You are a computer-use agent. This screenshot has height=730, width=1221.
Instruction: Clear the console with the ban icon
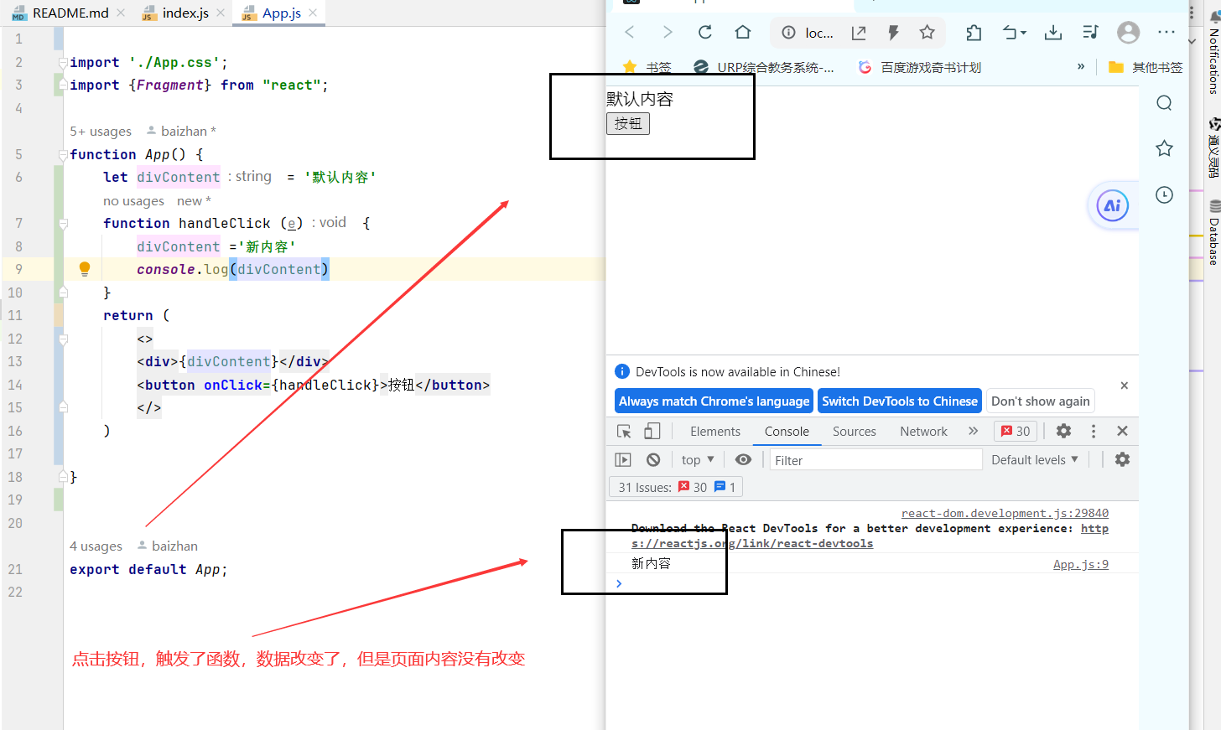653,459
